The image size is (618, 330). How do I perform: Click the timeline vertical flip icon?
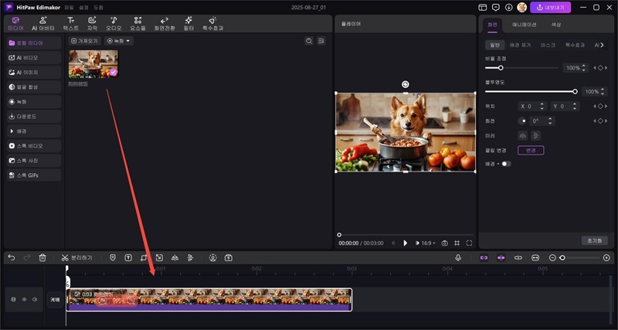click(191, 258)
